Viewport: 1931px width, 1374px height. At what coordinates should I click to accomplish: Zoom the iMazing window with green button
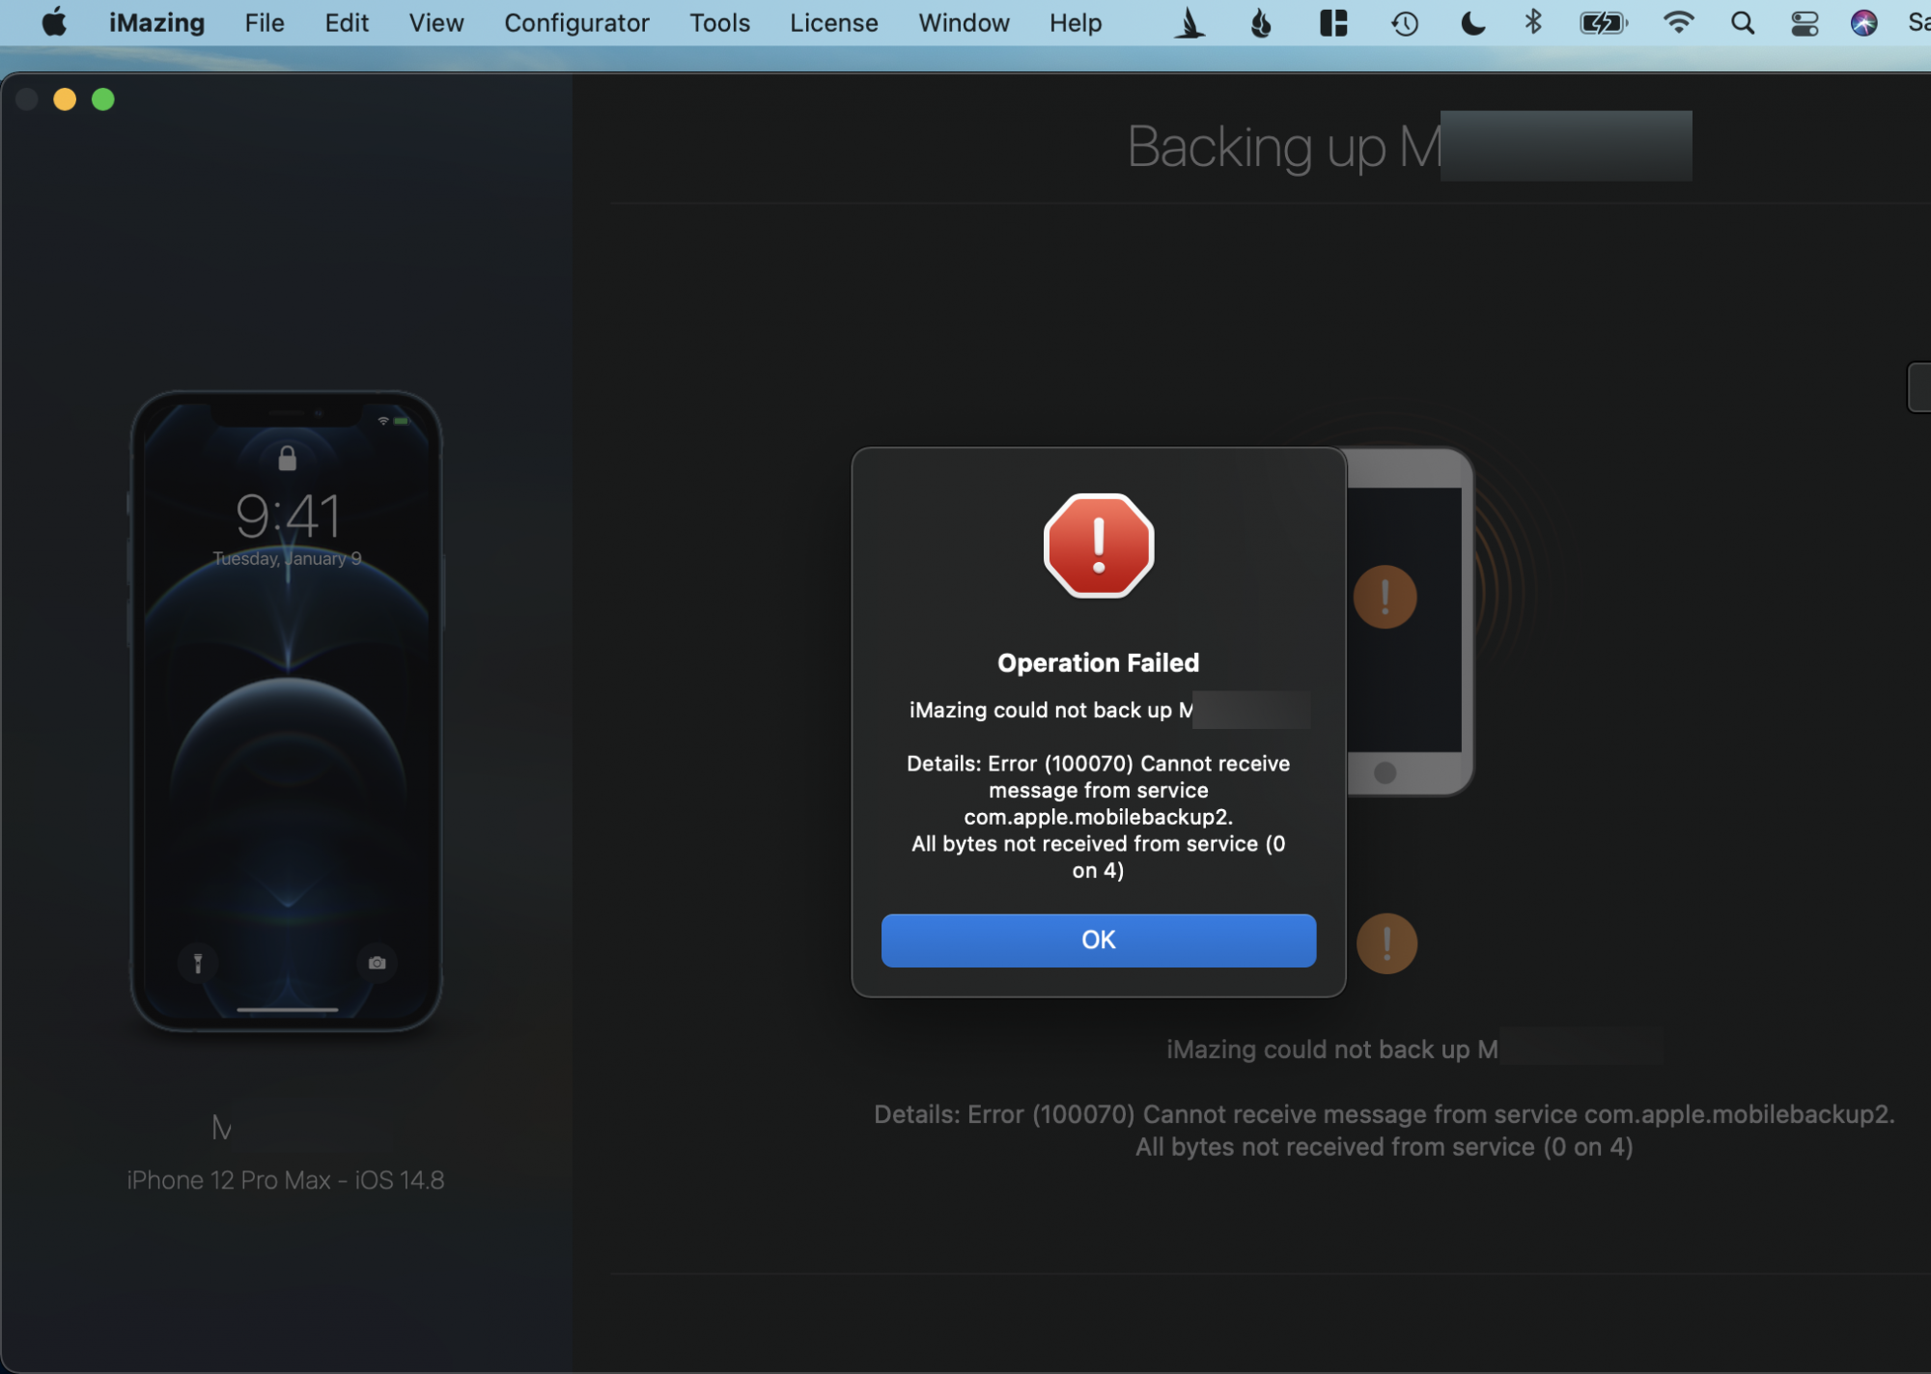click(103, 99)
